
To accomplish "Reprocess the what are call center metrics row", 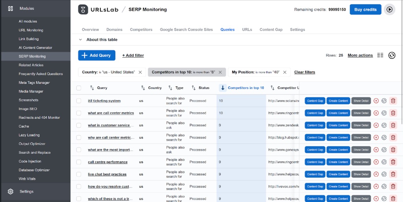I will click(384, 113).
